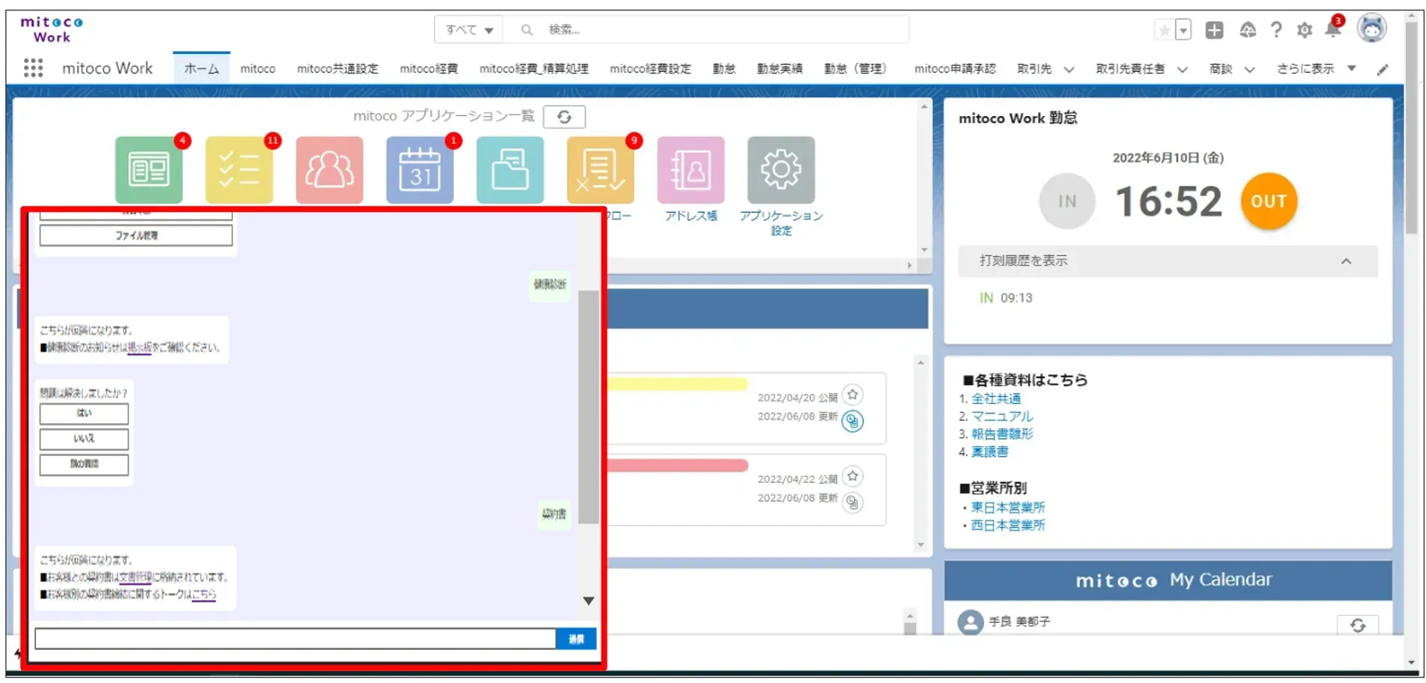Click the chatbot message input field
1426x683 pixels.
pos(295,639)
